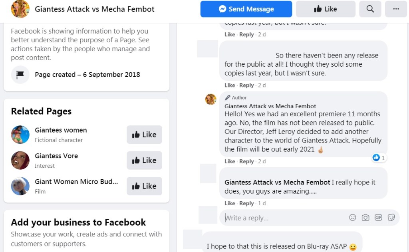
Task: Click the search magnifier icon
Action: click(370, 9)
